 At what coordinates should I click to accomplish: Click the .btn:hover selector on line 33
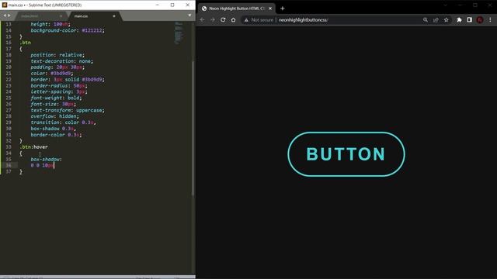click(x=34, y=146)
